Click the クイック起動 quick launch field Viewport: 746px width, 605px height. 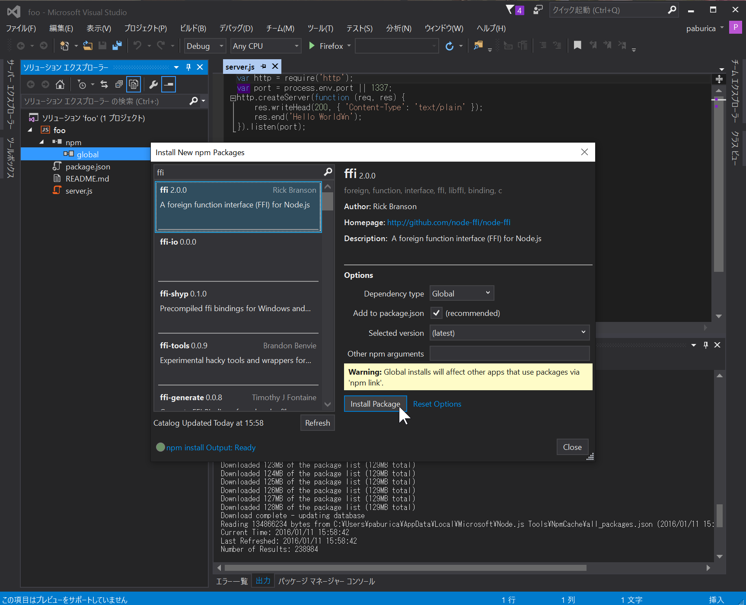pos(609,10)
